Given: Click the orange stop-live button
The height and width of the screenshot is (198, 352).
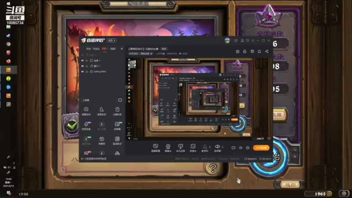Looking at the screenshot, I should [261, 148].
